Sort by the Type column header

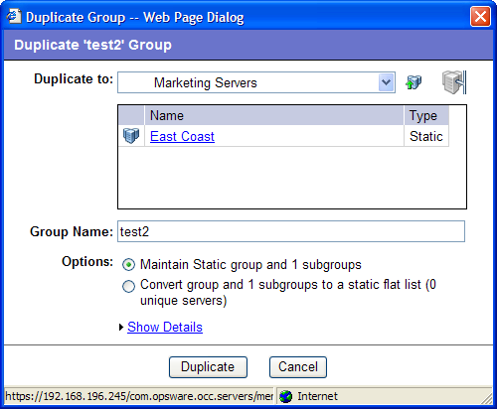(x=426, y=115)
